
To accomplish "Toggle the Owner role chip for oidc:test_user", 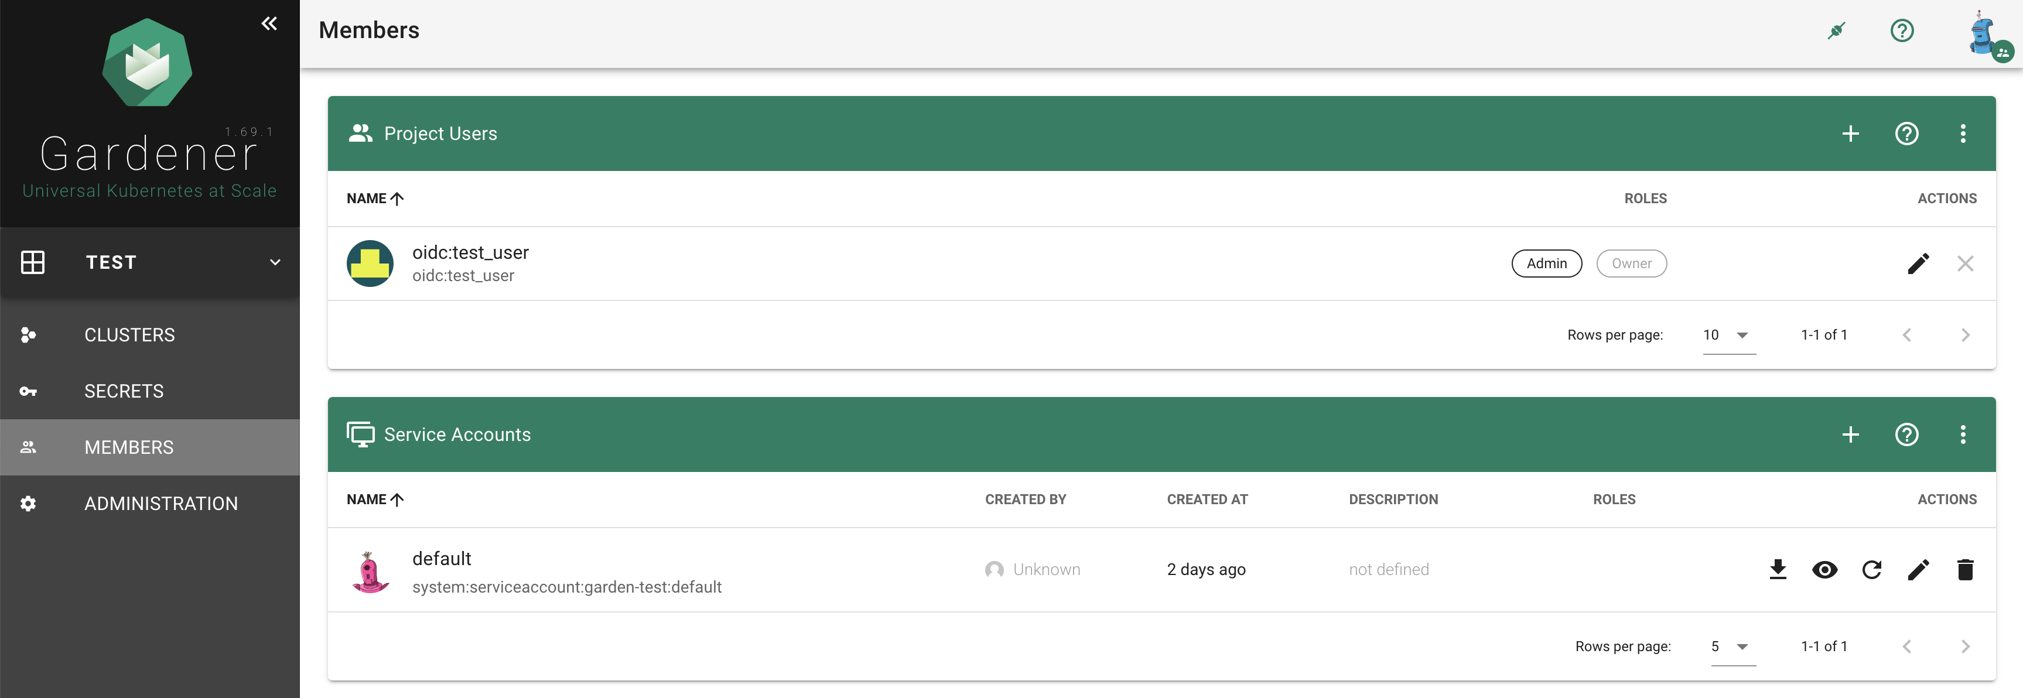I will (x=1631, y=263).
